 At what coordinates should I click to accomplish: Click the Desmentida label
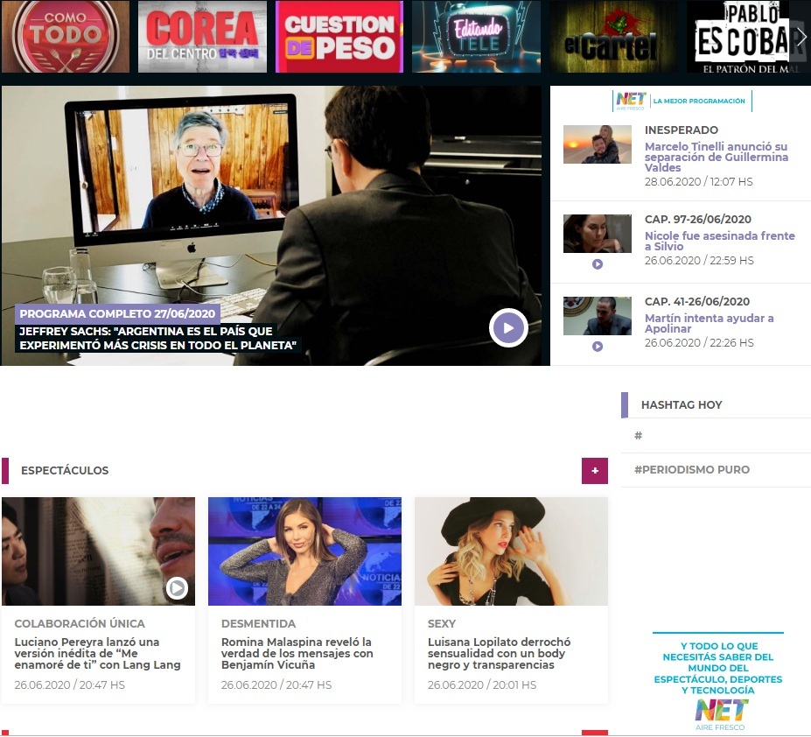pos(259,624)
